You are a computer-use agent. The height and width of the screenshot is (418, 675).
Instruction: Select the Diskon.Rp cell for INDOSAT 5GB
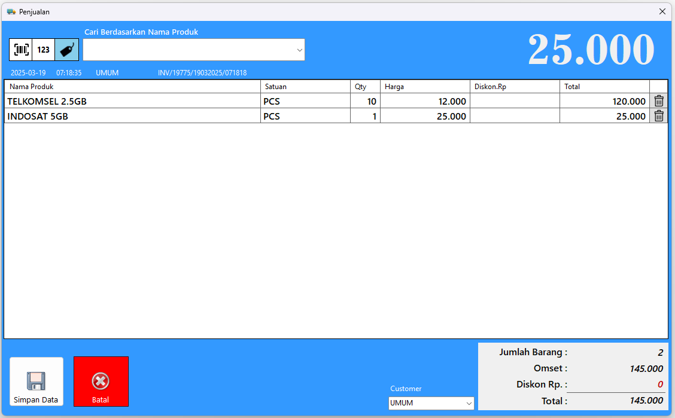click(x=515, y=117)
